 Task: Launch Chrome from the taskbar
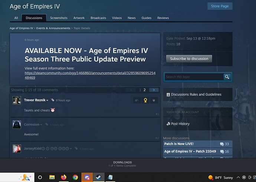75,177
